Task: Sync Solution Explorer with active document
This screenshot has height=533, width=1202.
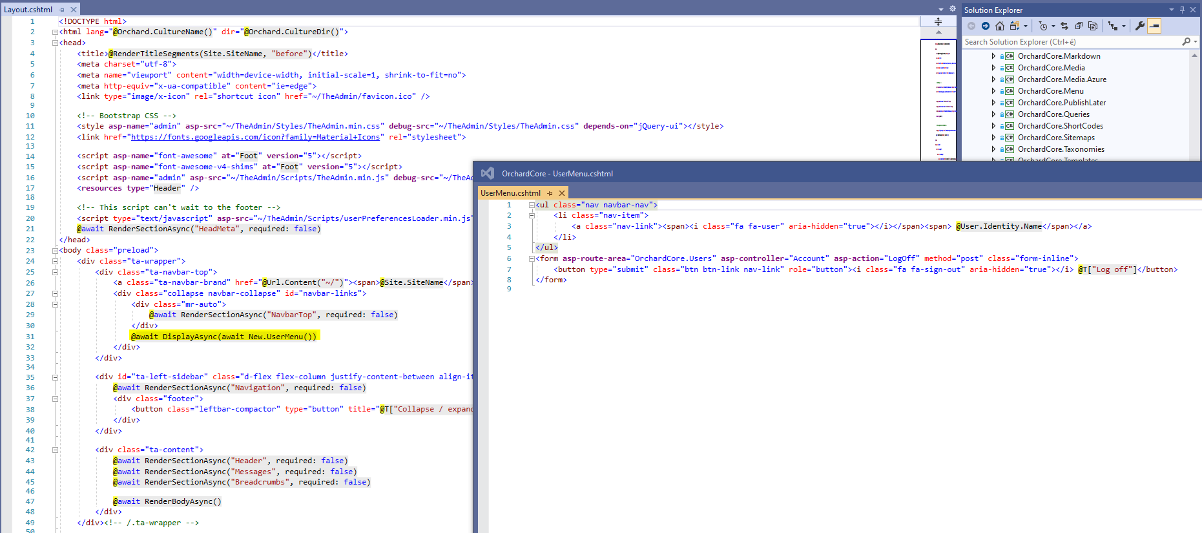Action: (x=1064, y=26)
